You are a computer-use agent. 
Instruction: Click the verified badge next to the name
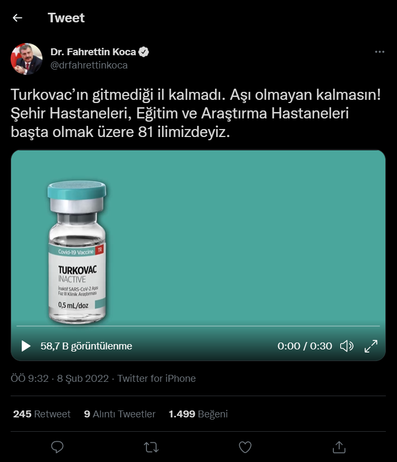tap(143, 52)
